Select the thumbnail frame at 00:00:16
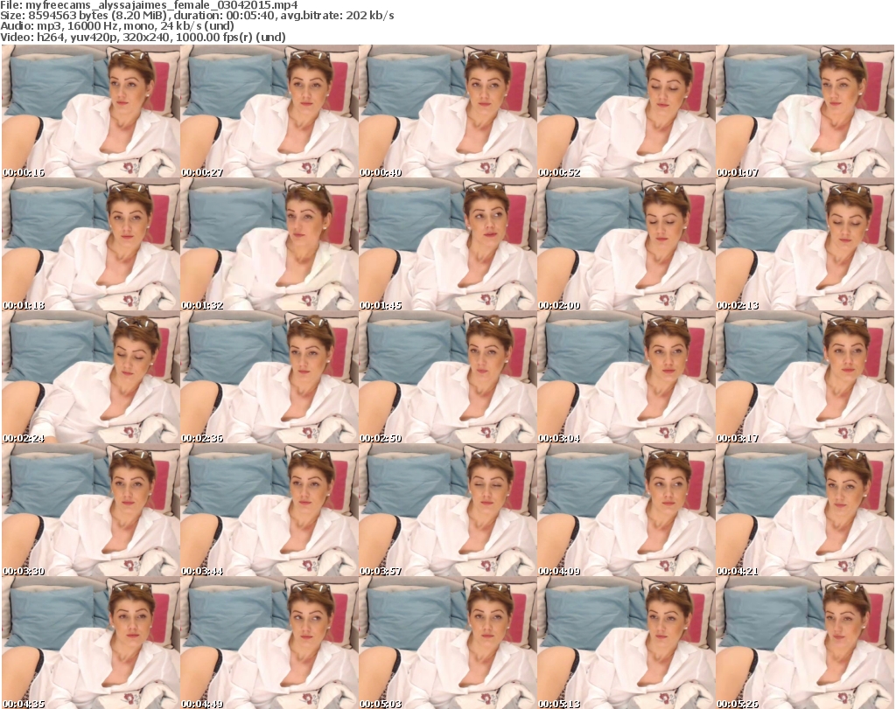 pos(91,111)
